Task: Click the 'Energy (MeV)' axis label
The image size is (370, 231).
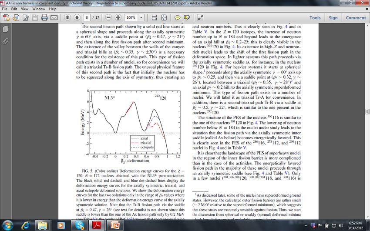Action: click(83, 122)
